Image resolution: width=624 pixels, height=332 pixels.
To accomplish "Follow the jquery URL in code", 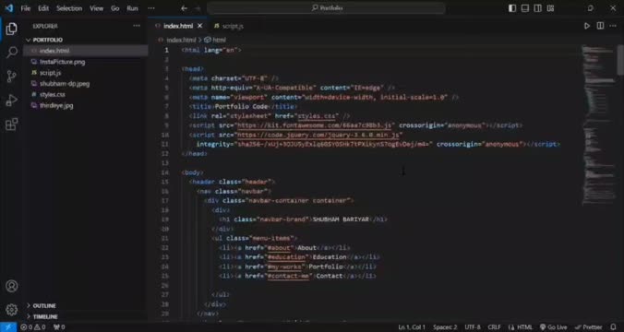I will click(x=318, y=135).
